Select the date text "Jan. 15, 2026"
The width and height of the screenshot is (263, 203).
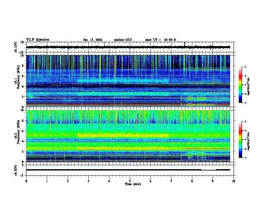[93, 40]
